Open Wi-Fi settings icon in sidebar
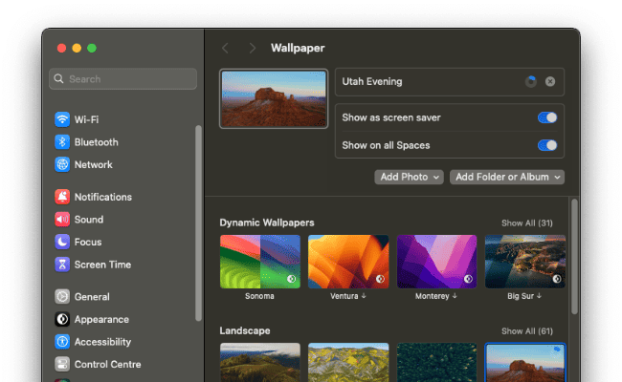The image size is (622, 382). tap(62, 119)
